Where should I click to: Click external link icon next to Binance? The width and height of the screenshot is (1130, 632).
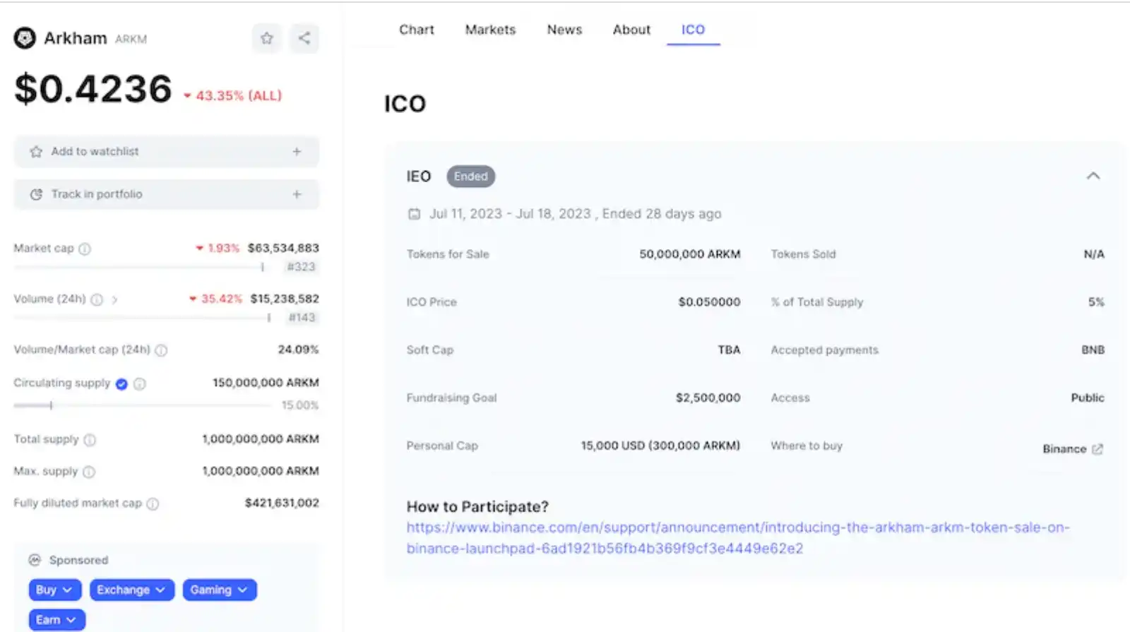1098,449
